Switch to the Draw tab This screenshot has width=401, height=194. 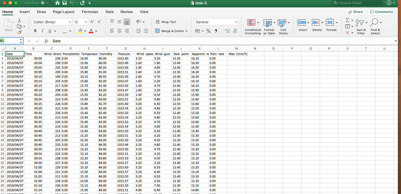[x=42, y=12]
